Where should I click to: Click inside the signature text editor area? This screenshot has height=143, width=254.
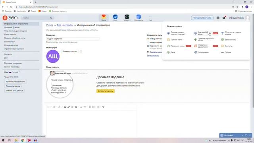coord(92,123)
